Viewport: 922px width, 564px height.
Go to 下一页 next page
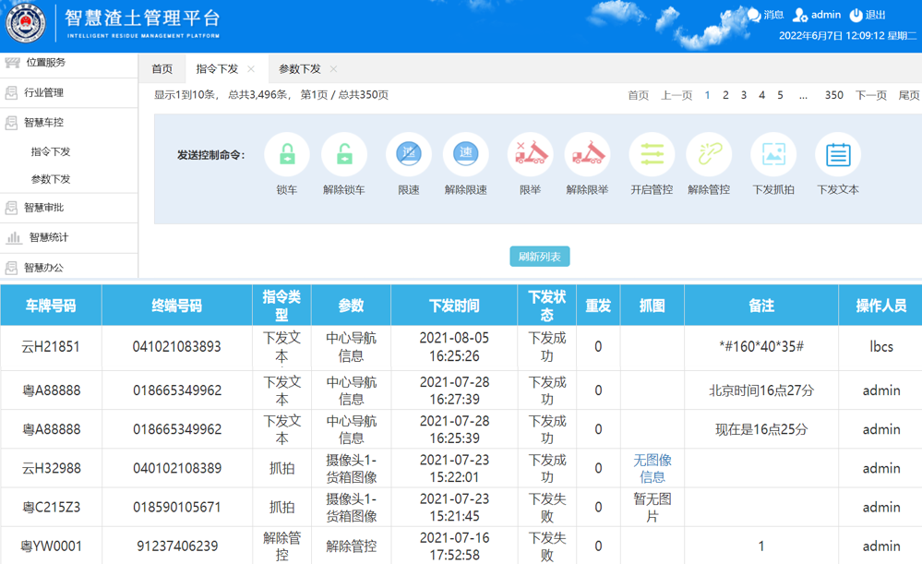(x=870, y=95)
